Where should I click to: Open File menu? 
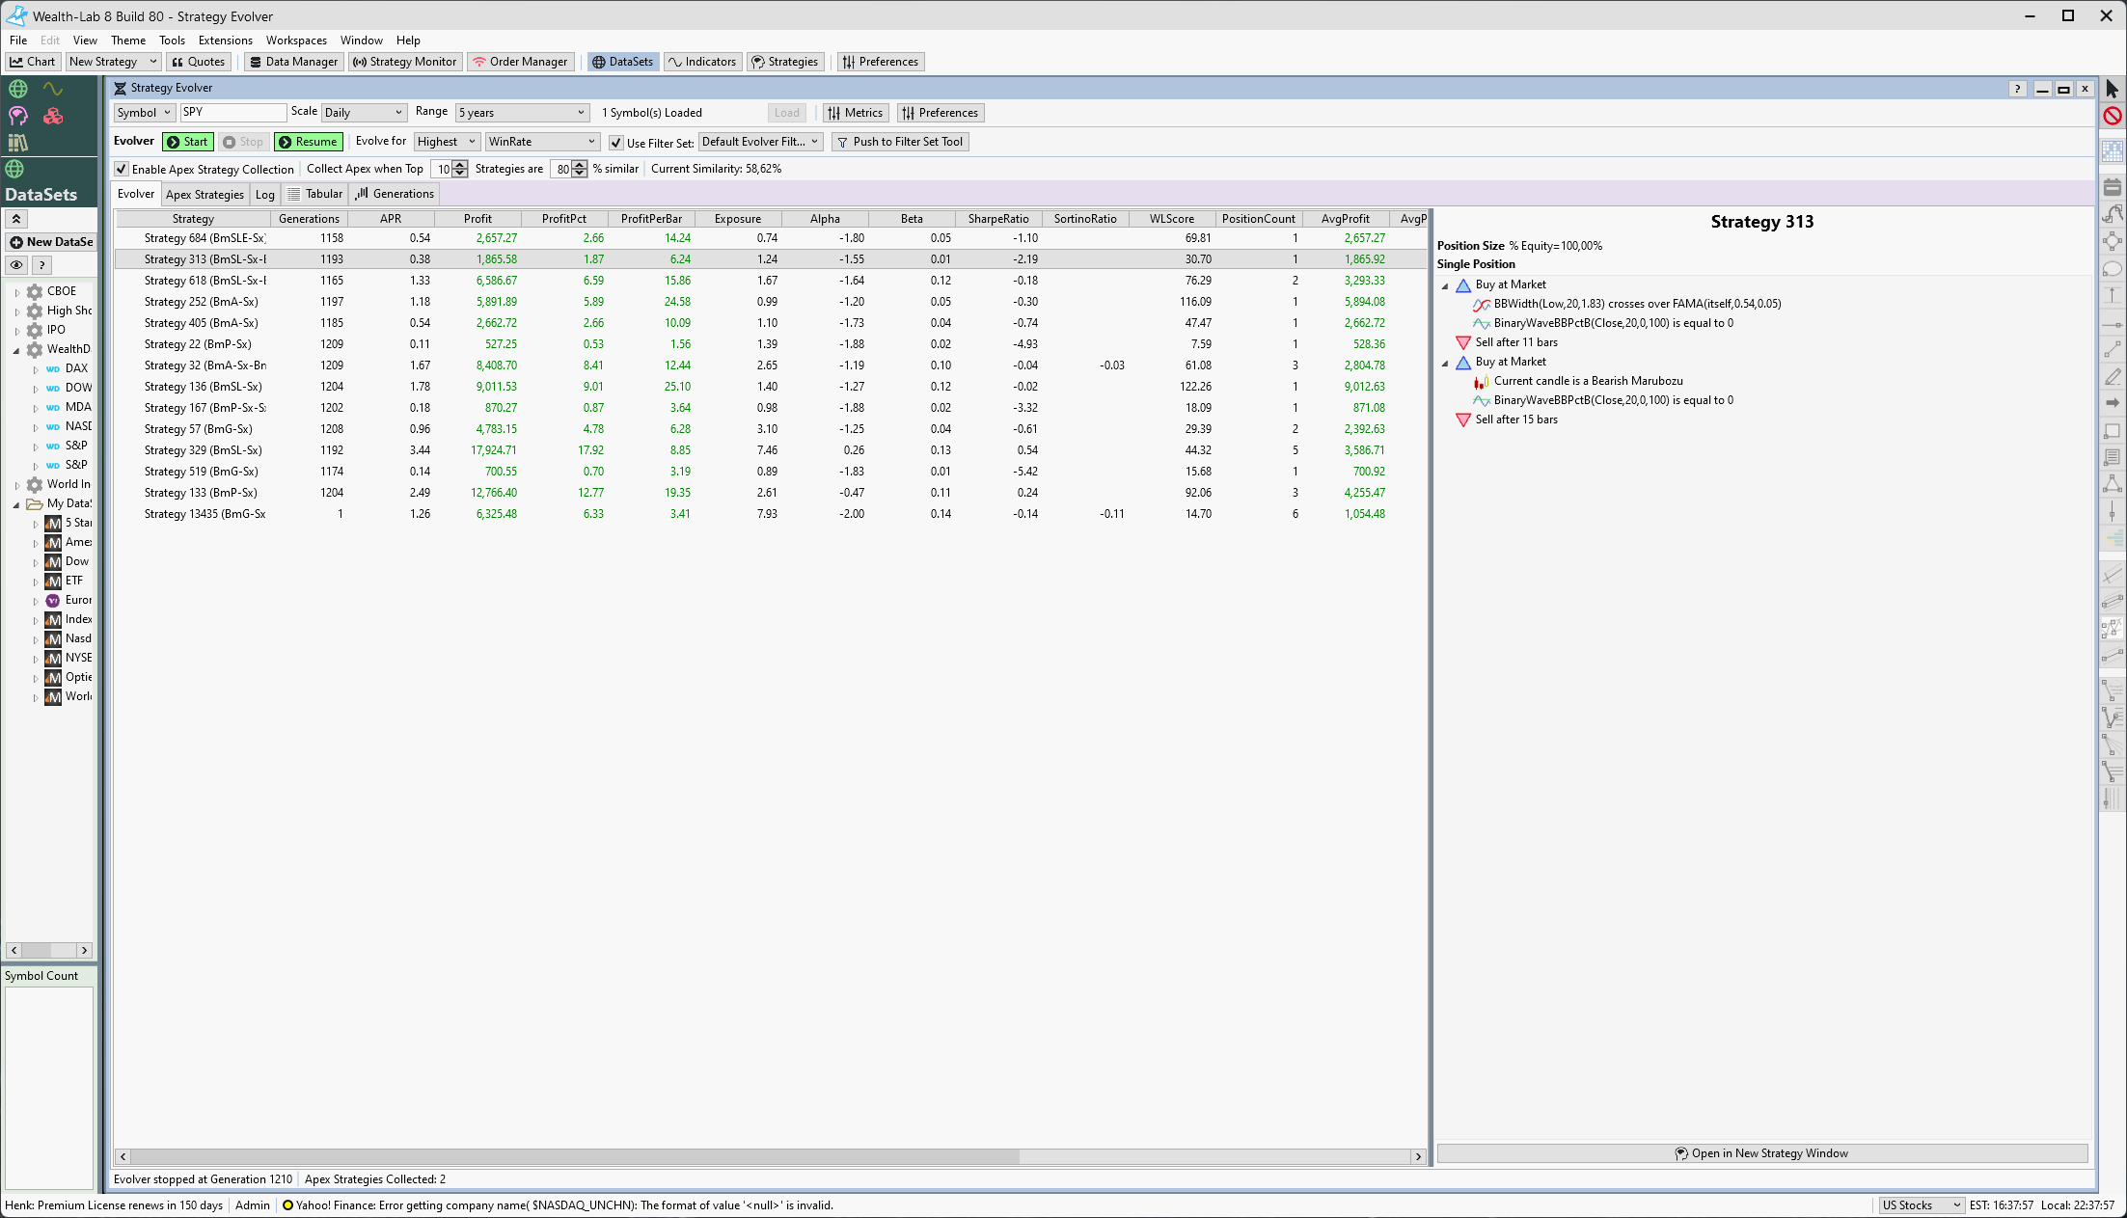pos(18,41)
